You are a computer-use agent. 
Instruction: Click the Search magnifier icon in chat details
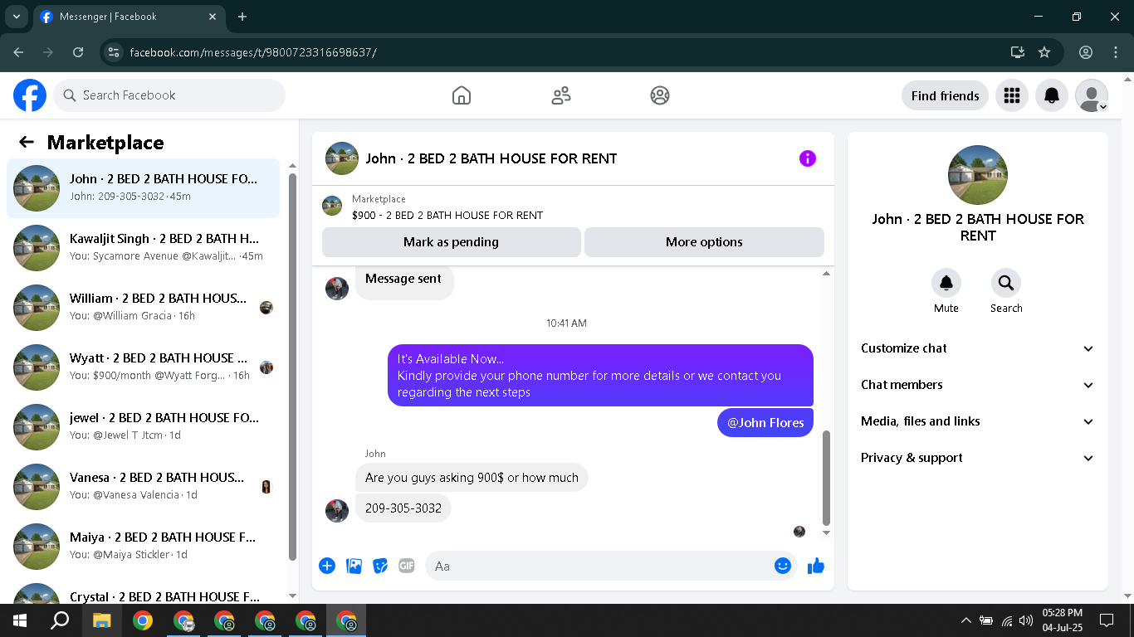1006,284
